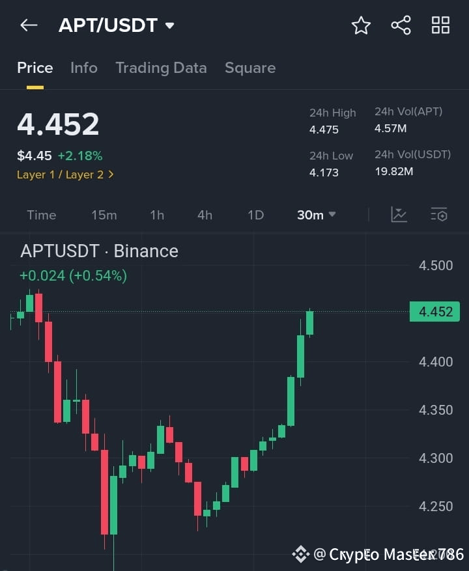Tap the current price label 4.452
469x571 pixels.
pos(434,312)
